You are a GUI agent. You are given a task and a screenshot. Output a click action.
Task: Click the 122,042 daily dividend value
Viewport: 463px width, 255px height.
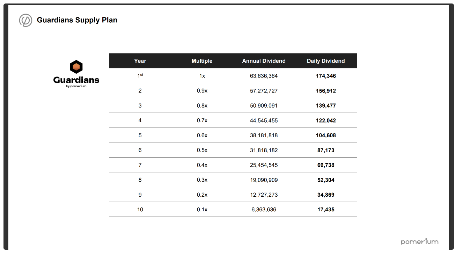326,121
